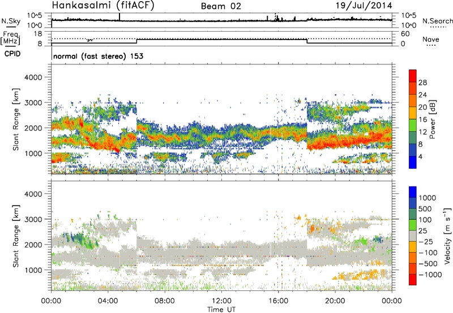Viewport: 453px width, 313px height.
Task: Click the N.Sky legend label
Action: (11, 21)
